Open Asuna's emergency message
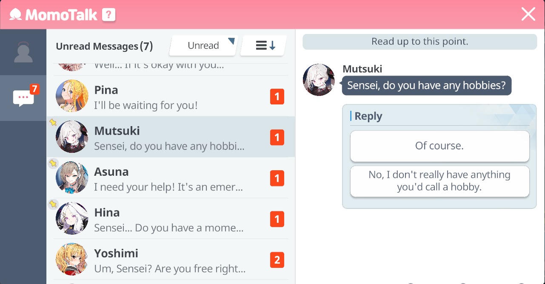Image resolution: width=545 pixels, height=284 pixels. 171,178
